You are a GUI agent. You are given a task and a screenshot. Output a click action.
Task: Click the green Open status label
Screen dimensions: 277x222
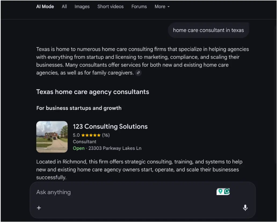(x=79, y=148)
